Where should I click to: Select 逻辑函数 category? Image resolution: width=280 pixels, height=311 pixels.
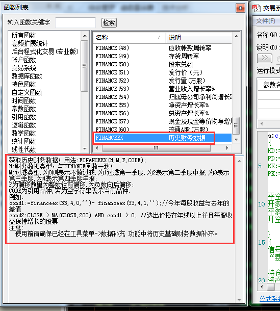(x=23, y=125)
